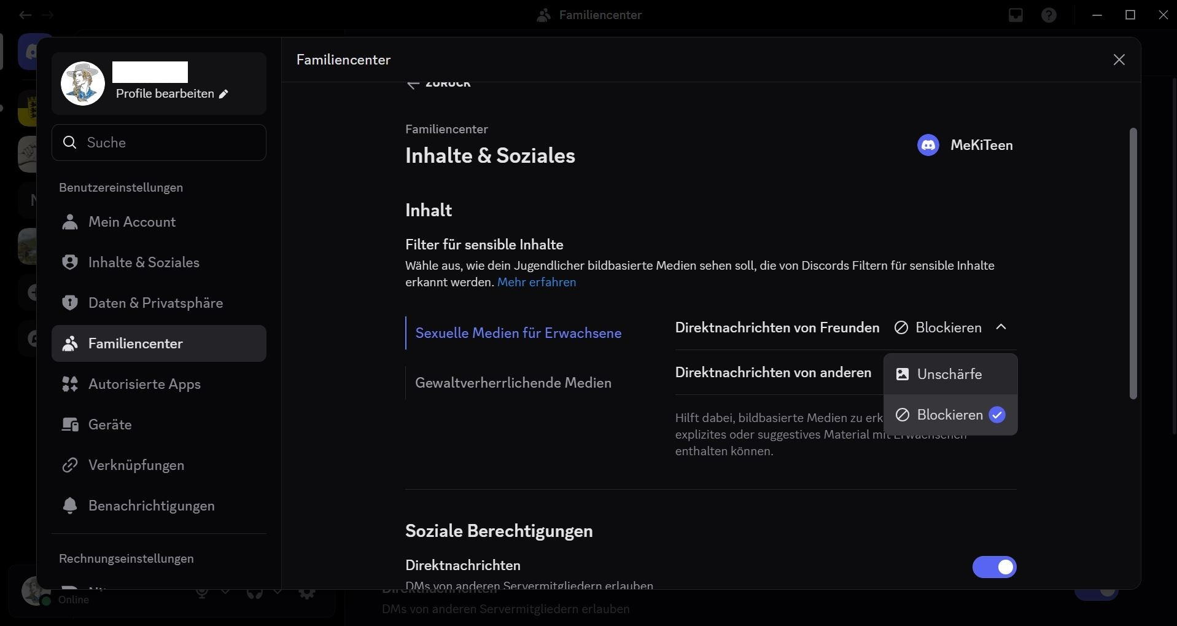The height and width of the screenshot is (626, 1177).
Task: Click the back arrow icon in title bar
Action: [x=25, y=15]
